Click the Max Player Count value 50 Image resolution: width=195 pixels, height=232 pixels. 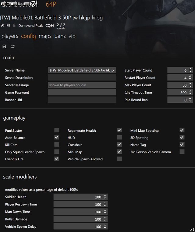click(x=184, y=85)
